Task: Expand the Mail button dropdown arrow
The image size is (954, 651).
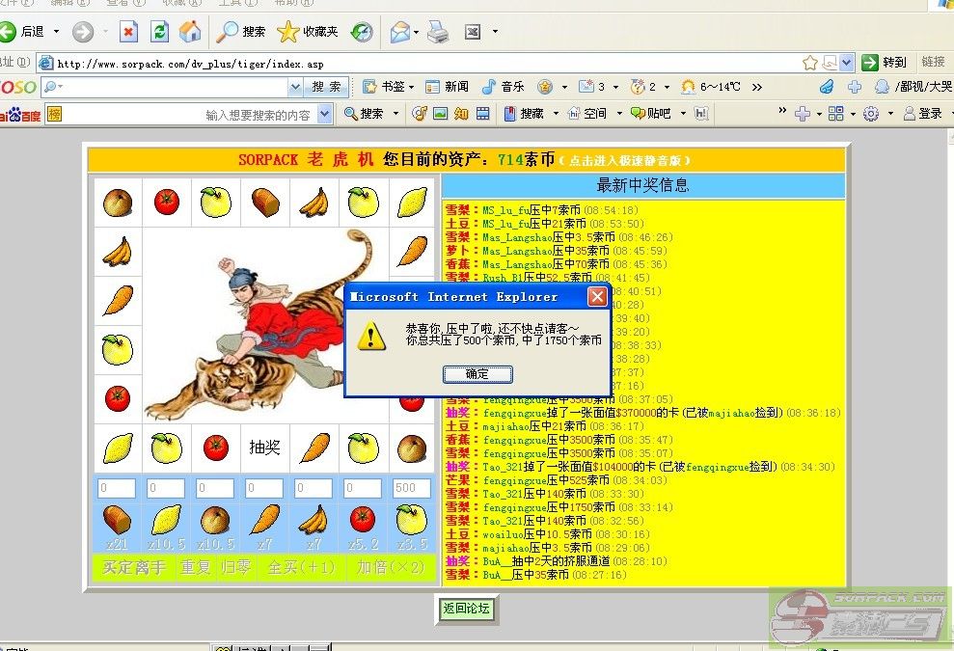Action: coord(416,32)
